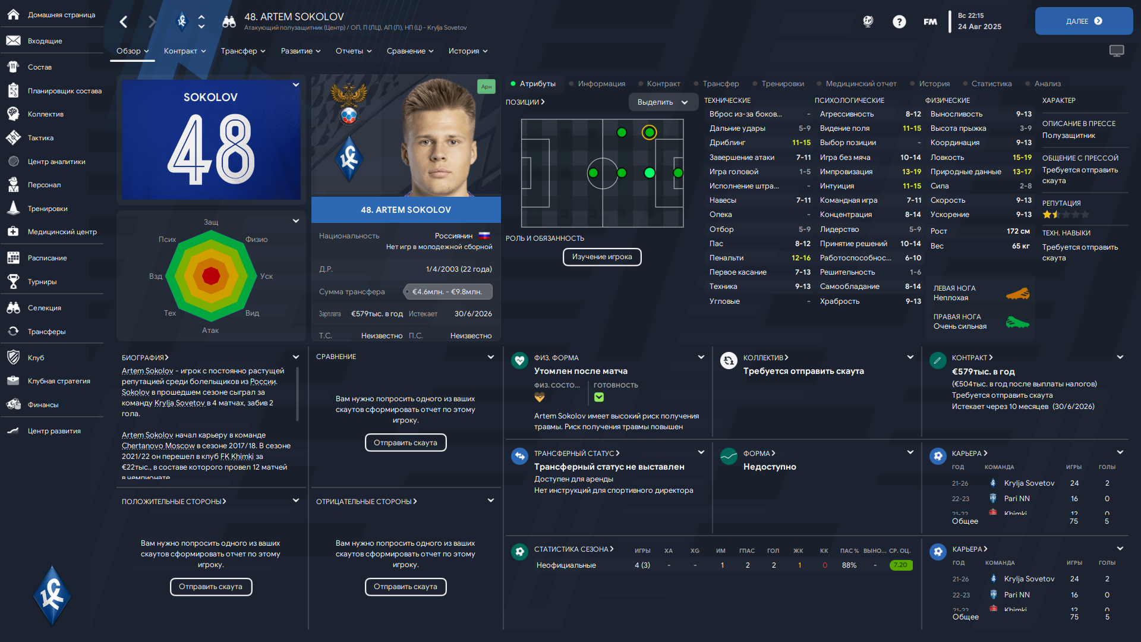Open the Развитие menu tab
Image resolution: width=1141 pixels, height=642 pixels.
pos(301,51)
